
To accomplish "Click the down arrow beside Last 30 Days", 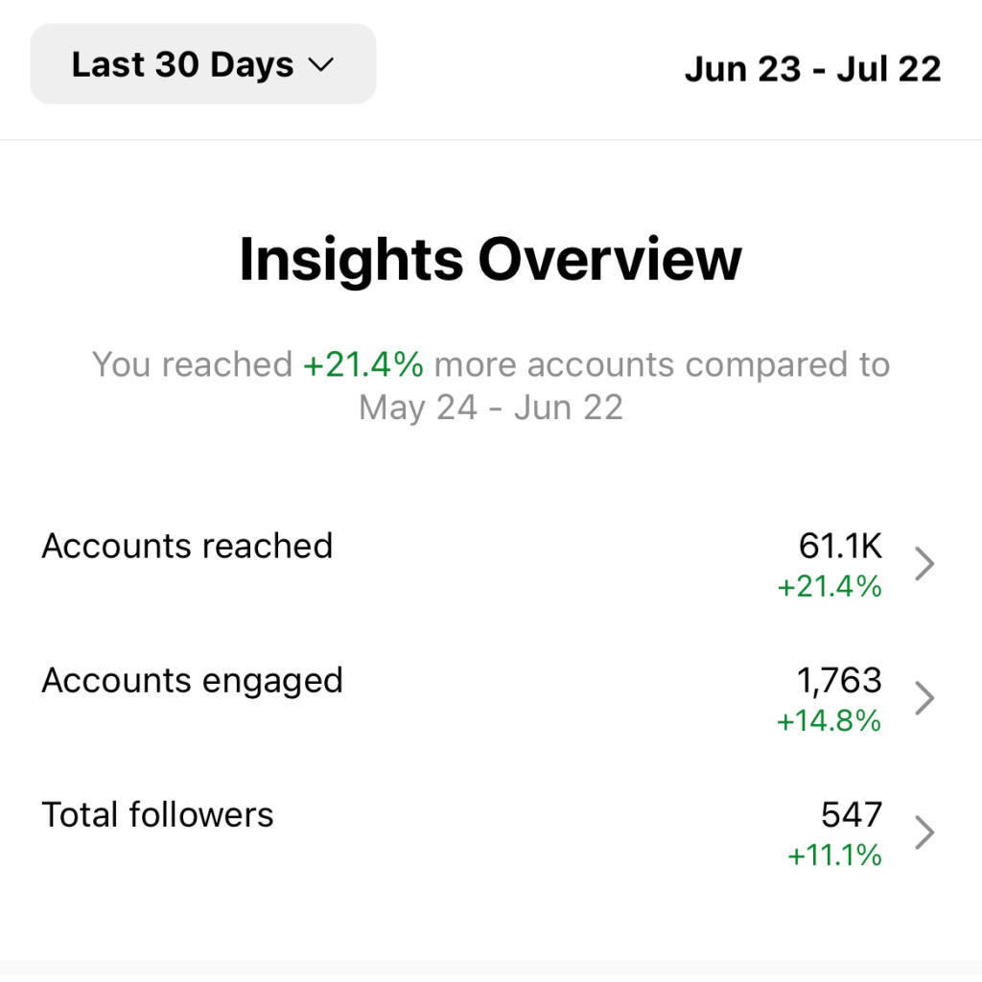I will point(319,65).
